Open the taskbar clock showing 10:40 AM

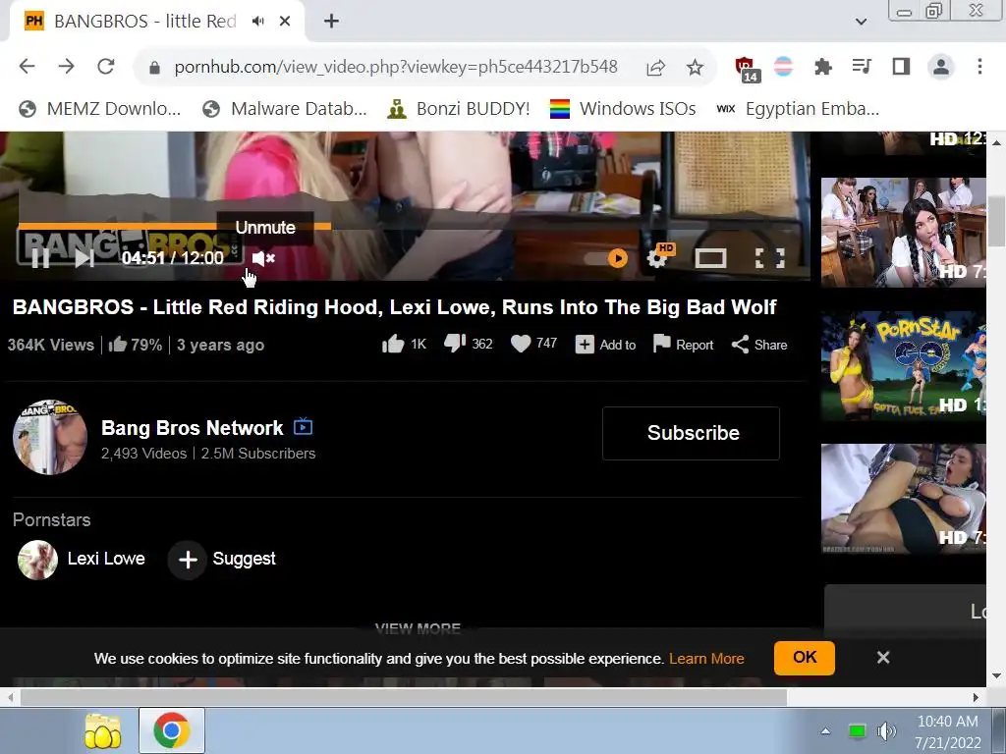948,731
